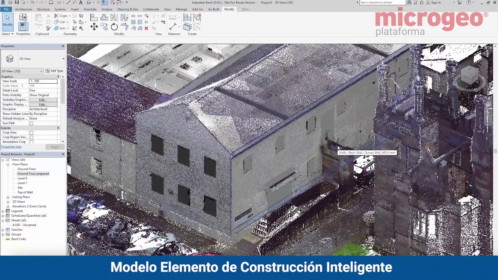Enable Crop Region Visible checkbox
Viewport: 498px width, 280px height.
(32, 138)
